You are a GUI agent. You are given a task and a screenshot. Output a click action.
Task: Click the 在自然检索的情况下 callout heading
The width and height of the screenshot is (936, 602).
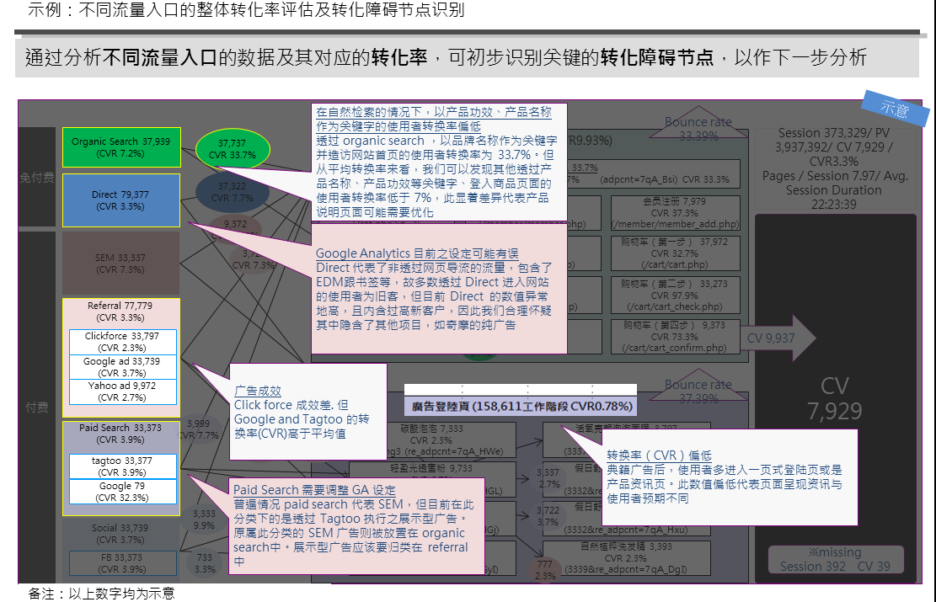434,120
